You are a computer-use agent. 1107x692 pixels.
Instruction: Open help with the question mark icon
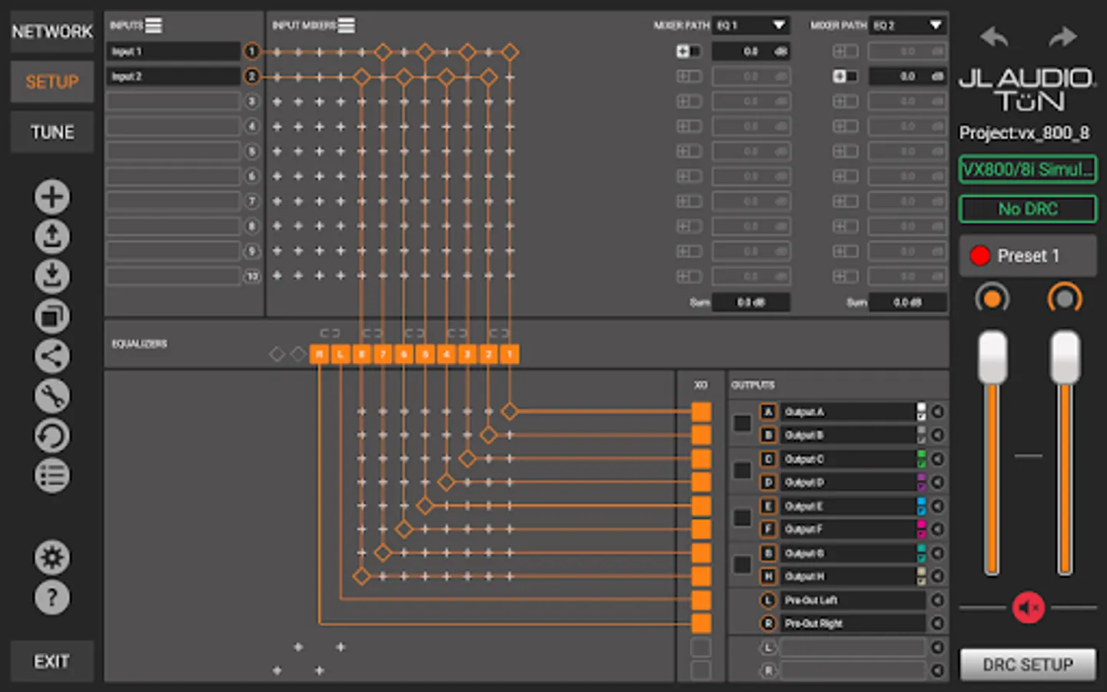point(52,597)
